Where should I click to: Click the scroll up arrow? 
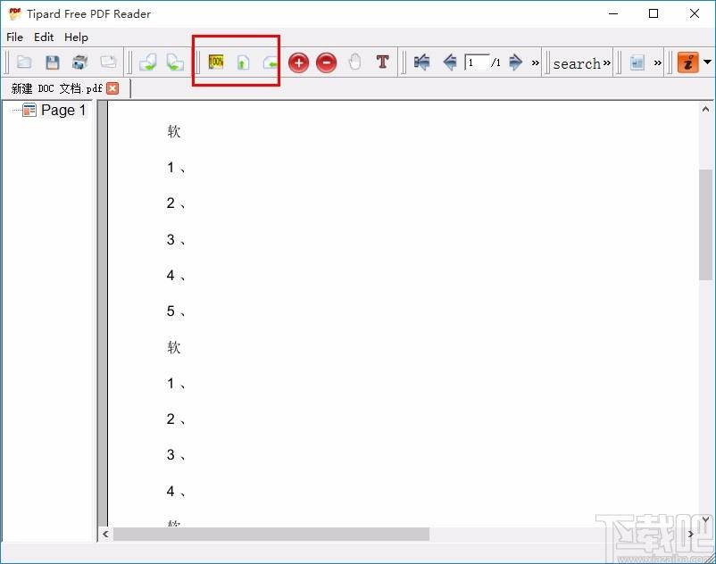click(x=705, y=109)
